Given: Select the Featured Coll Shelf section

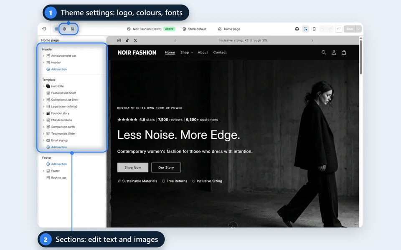Looking at the screenshot, I should (x=63, y=93).
